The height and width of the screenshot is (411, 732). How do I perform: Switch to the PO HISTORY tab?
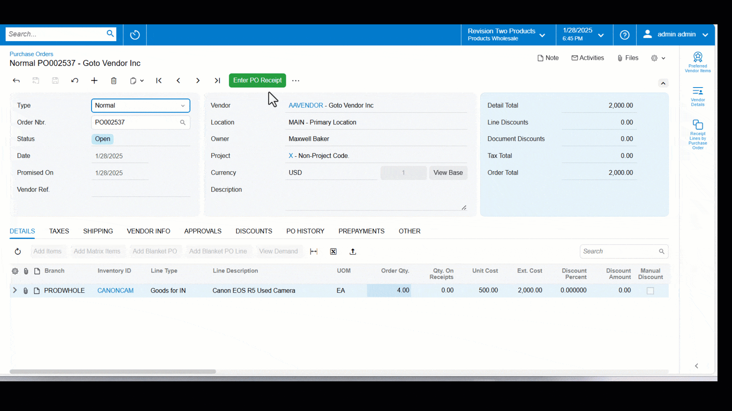pyautogui.click(x=305, y=231)
